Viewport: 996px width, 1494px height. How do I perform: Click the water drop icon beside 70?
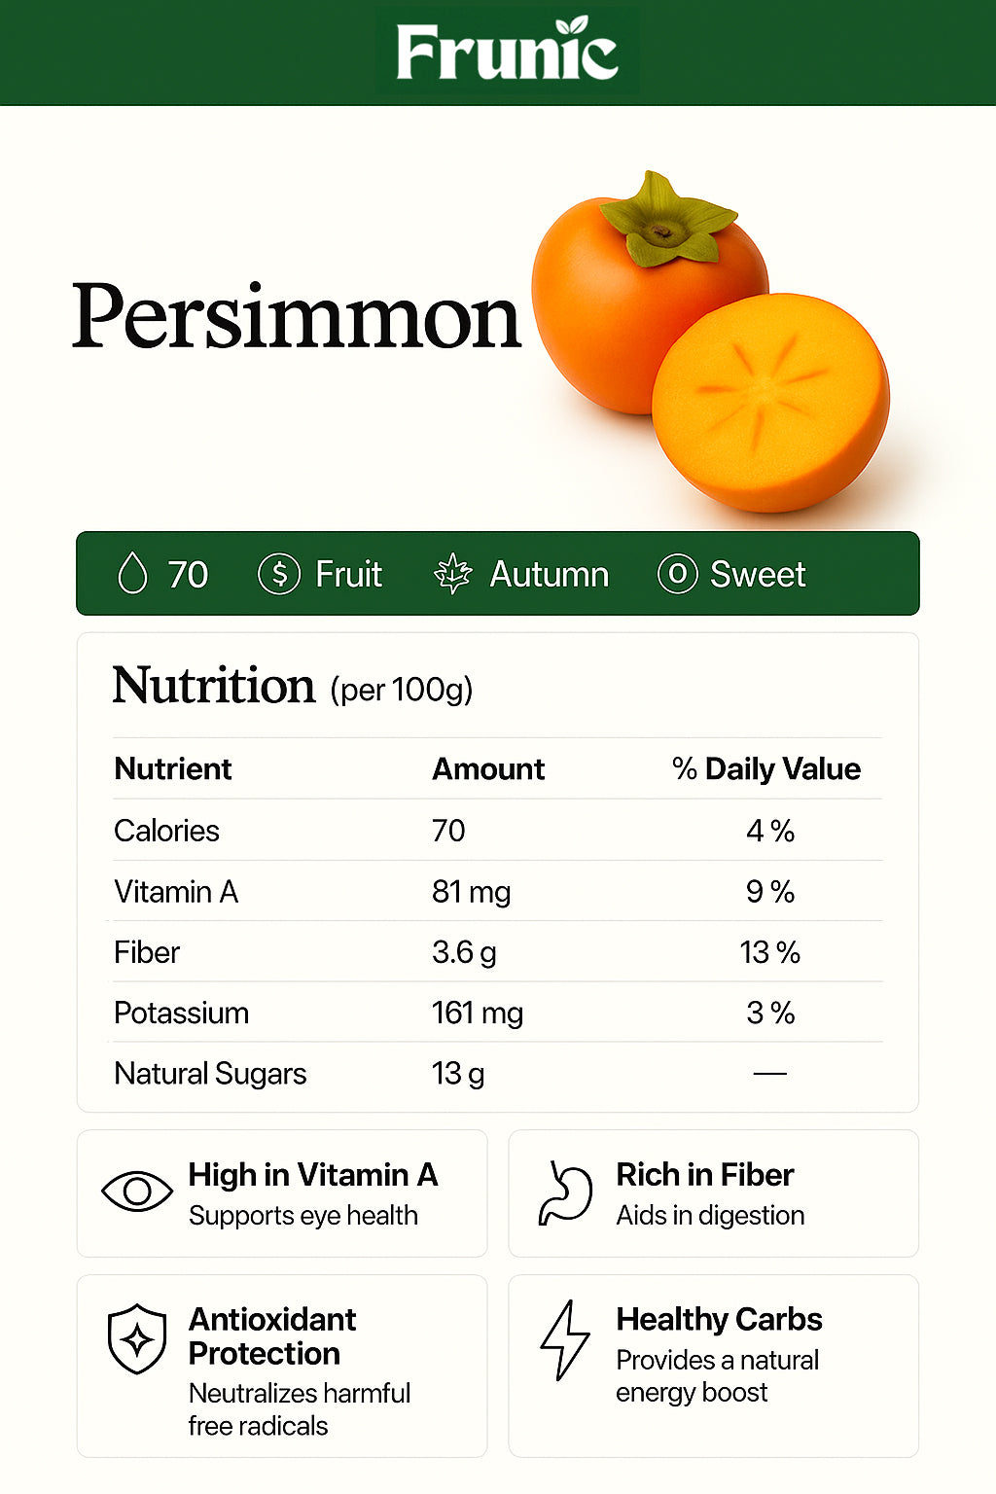pyautogui.click(x=132, y=574)
